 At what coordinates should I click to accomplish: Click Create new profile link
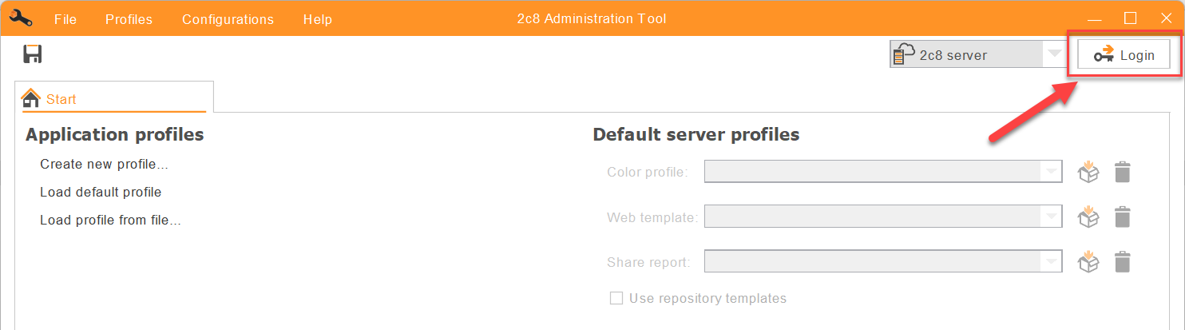[x=104, y=164]
